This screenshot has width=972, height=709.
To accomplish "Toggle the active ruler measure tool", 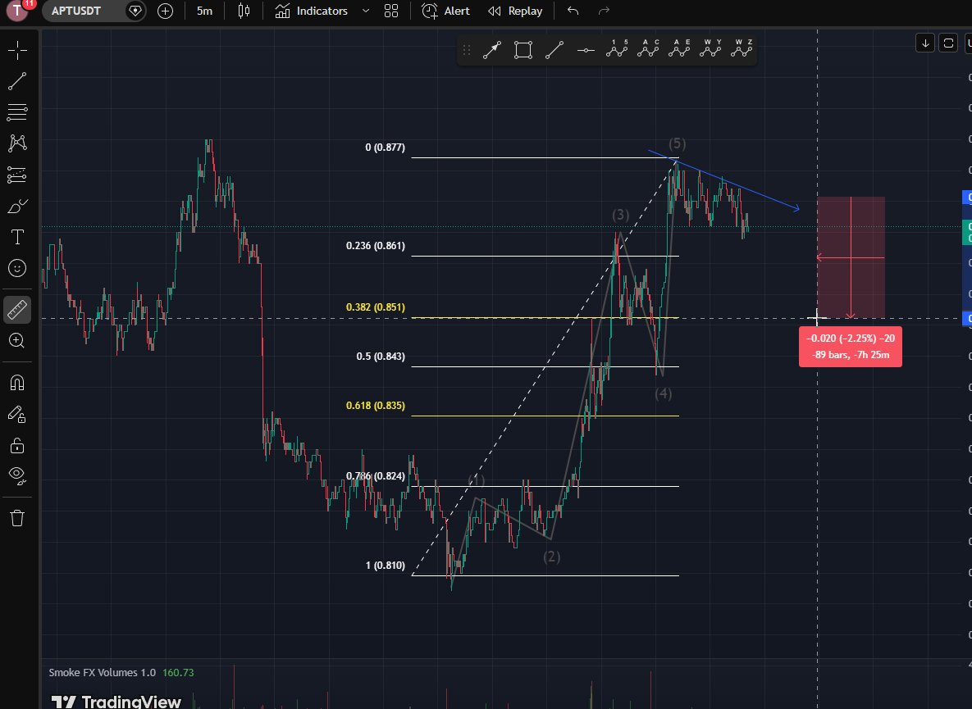I will [17, 310].
